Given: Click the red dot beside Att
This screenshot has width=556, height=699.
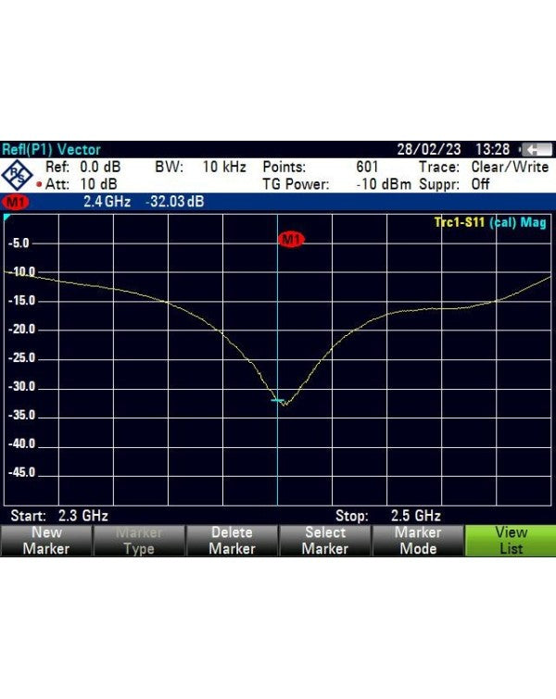Looking at the screenshot, I should coord(38,184).
